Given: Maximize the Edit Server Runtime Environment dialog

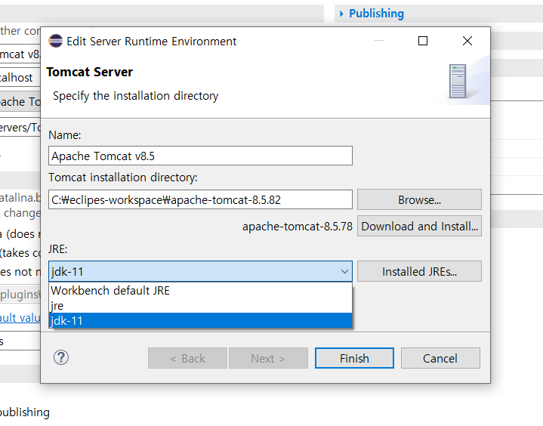Looking at the screenshot, I should pyautogui.click(x=423, y=42).
